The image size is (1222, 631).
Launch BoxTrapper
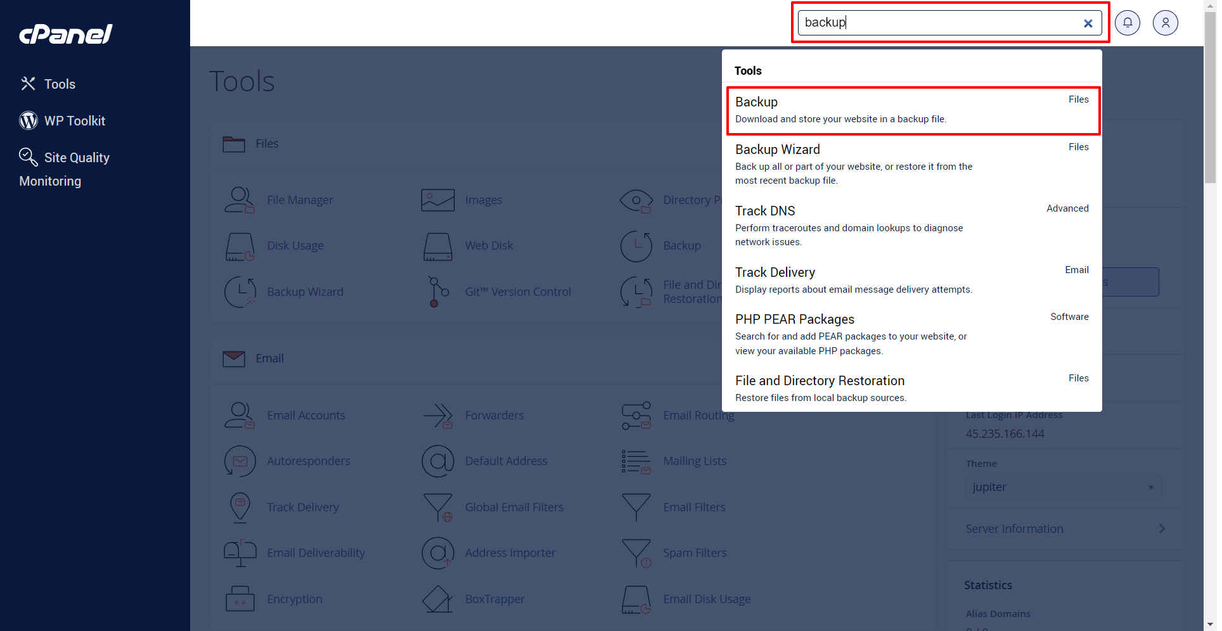click(495, 599)
